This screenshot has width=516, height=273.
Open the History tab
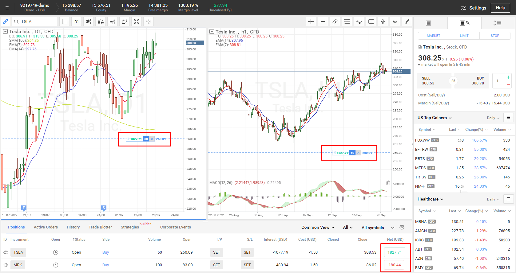73,227
